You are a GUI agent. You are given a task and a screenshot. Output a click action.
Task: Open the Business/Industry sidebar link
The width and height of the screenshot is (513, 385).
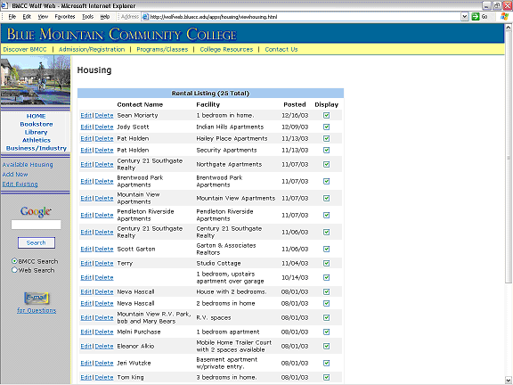(37, 148)
